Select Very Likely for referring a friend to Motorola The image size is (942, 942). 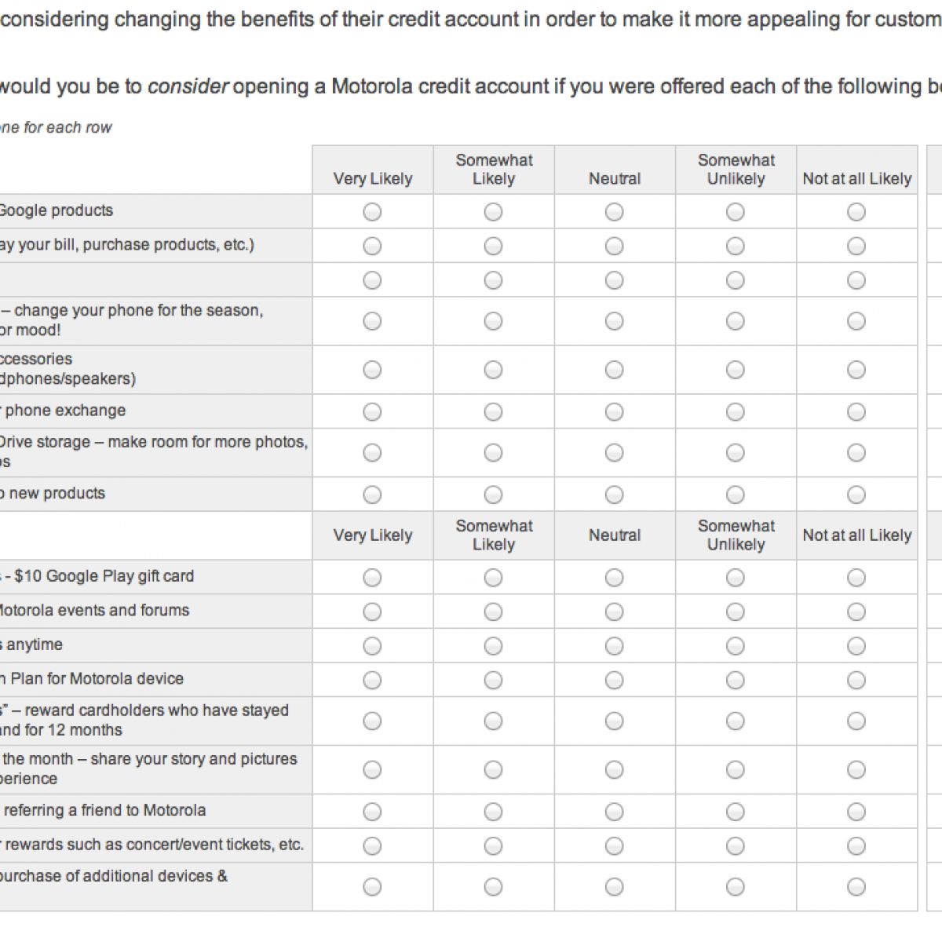[x=372, y=812]
